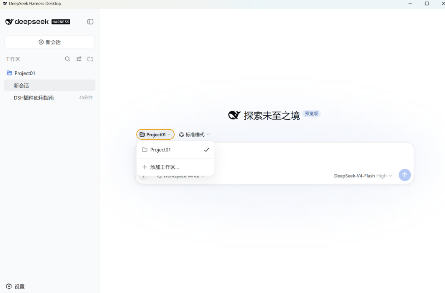Click the DeepSeek app icon in the title bar
Viewport: 445px width, 293px height.
pyautogui.click(x=5, y=3)
